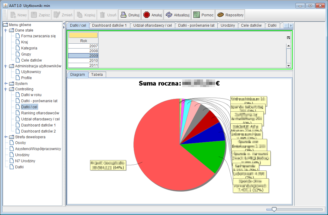Open the Udział ofiarodawcy / cel tab

[152, 25]
